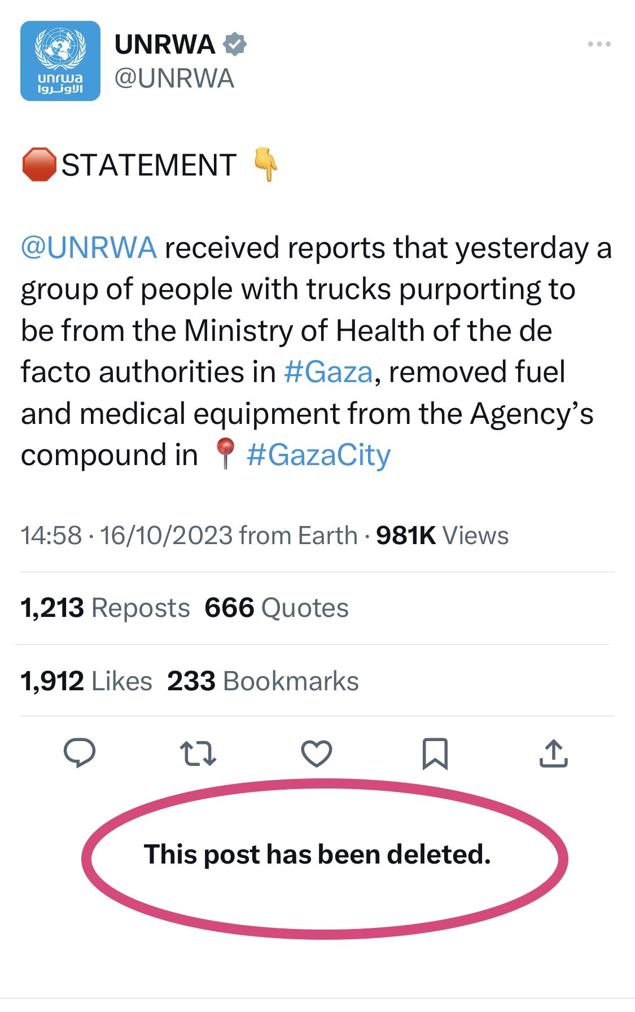Open the #GazaCity hashtag
635x1012 pixels.
coord(319,455)
